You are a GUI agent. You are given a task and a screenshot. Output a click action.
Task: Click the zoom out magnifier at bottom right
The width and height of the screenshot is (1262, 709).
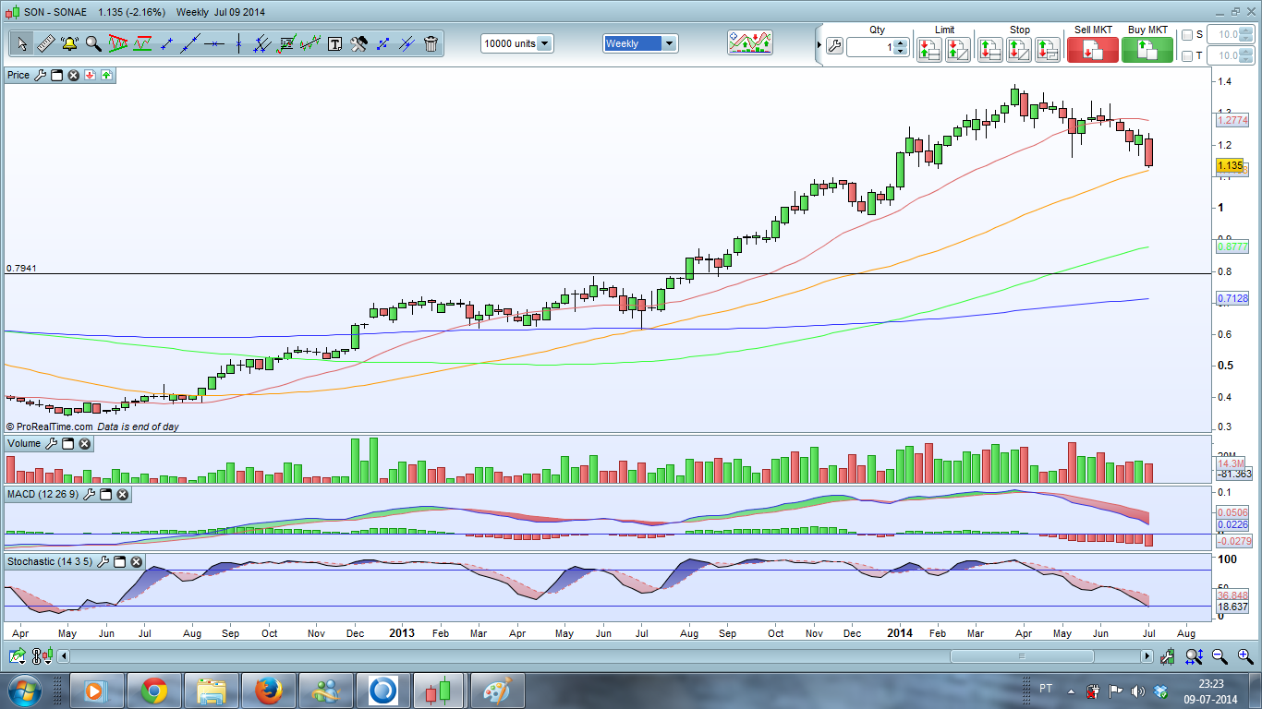pyautogui.click(x=1220, y=656)
